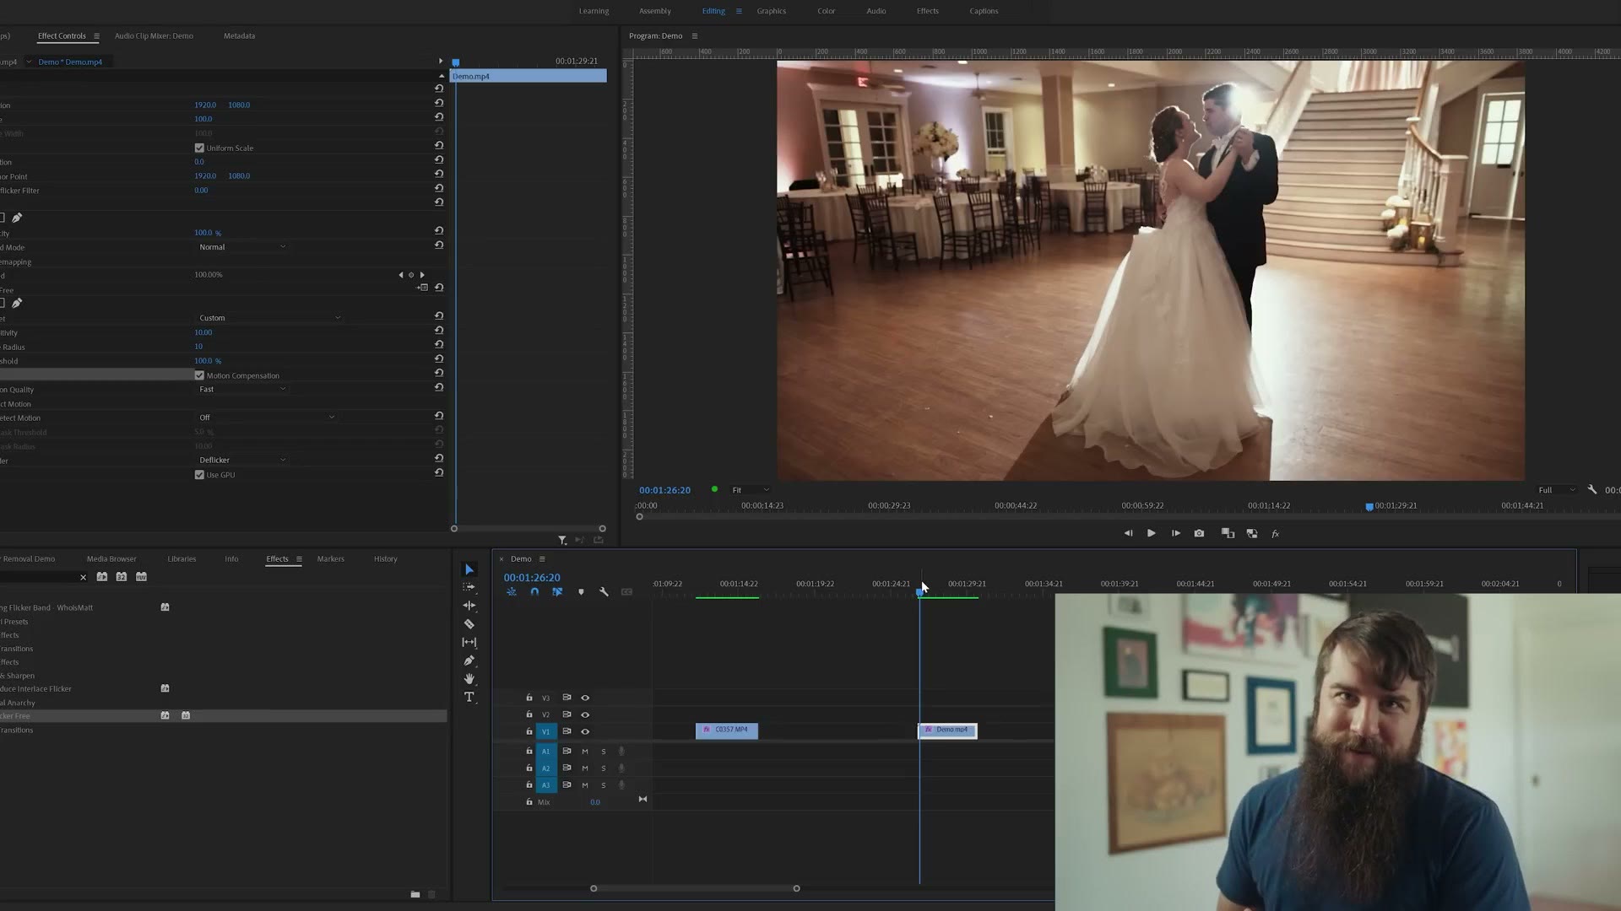Toggle Snap magnet in timeline
Screen dimensions: 1621x911
point(534,592)
